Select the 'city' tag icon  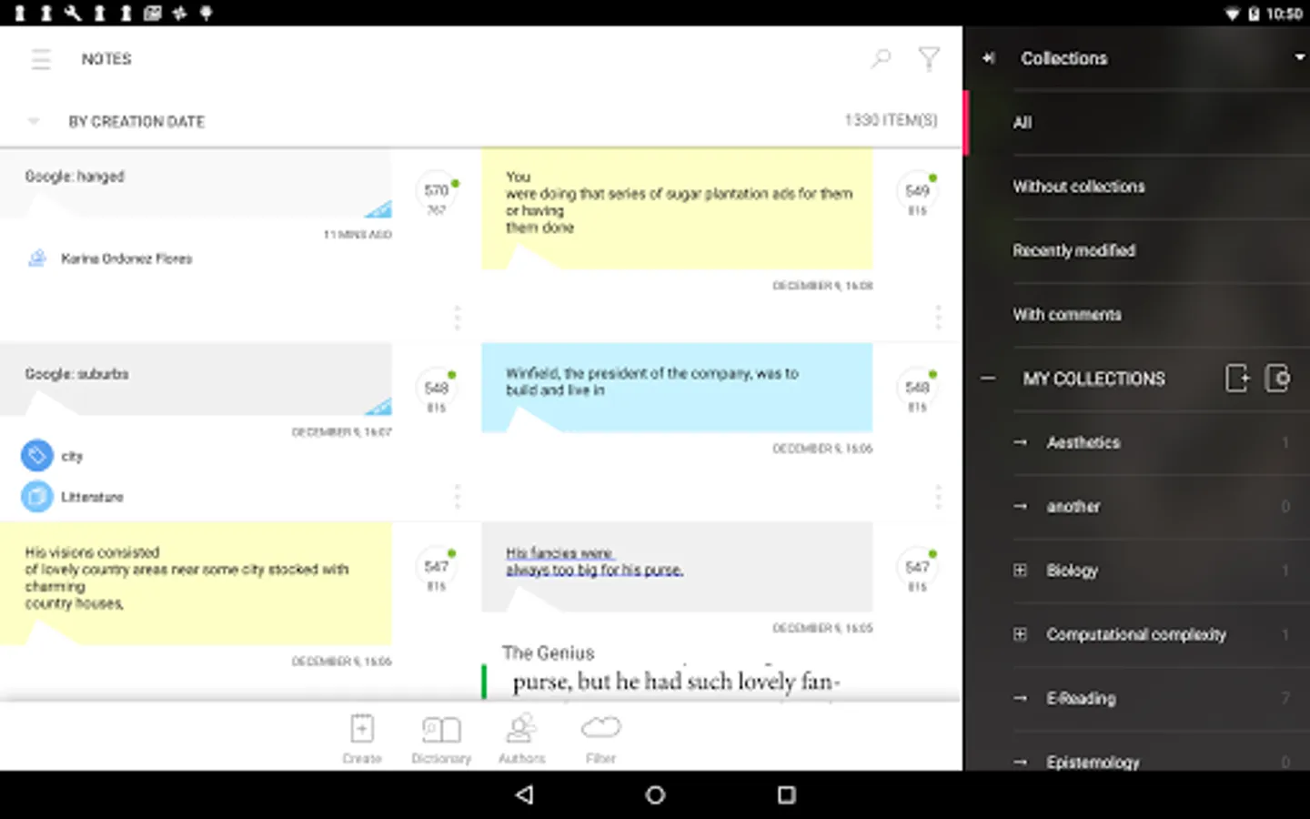click(37, 456)
